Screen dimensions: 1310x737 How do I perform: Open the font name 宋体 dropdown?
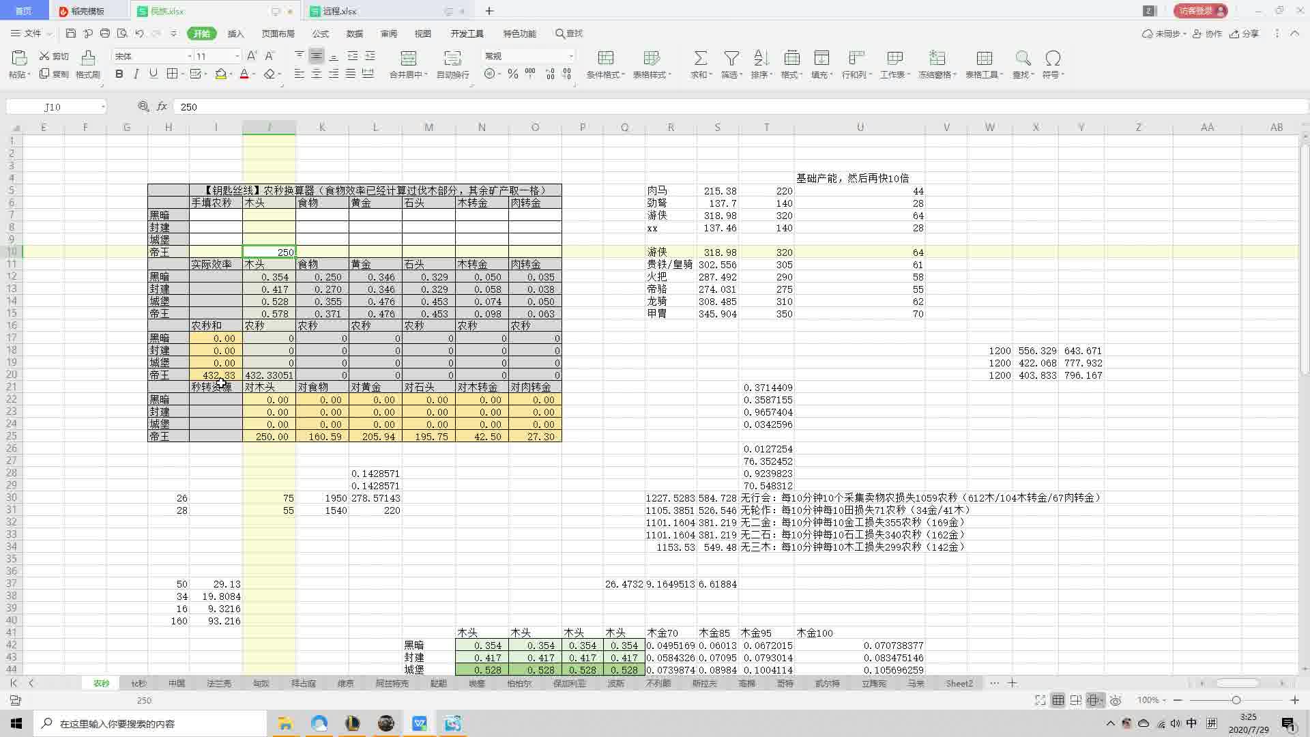click(190, 56)
